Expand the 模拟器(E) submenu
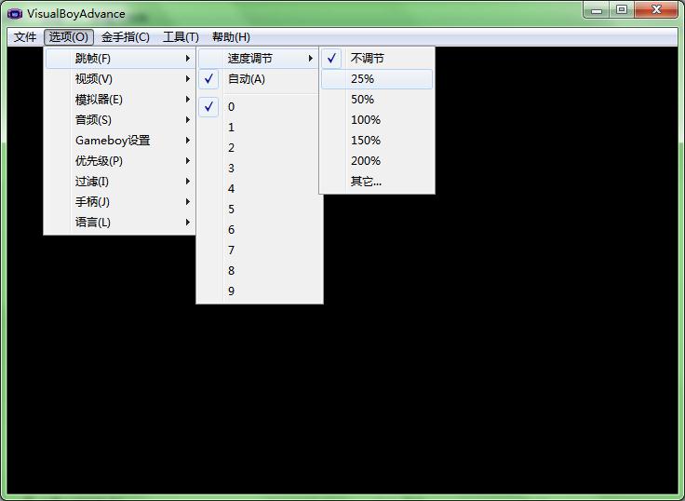 click(x=120, y=100)
